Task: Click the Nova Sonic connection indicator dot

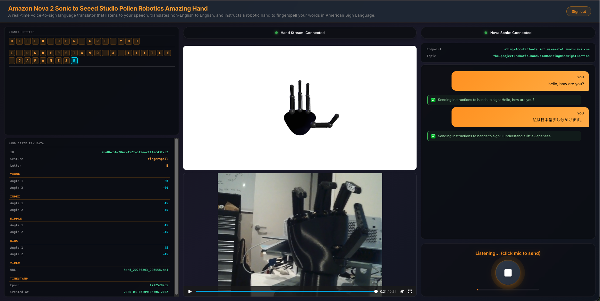Action: 486,33
